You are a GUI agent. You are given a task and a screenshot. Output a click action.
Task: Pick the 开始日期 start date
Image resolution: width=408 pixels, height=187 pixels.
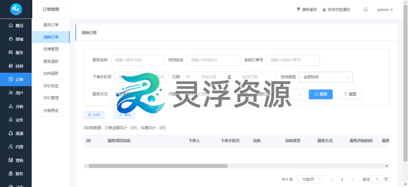(x=208, y=77)
